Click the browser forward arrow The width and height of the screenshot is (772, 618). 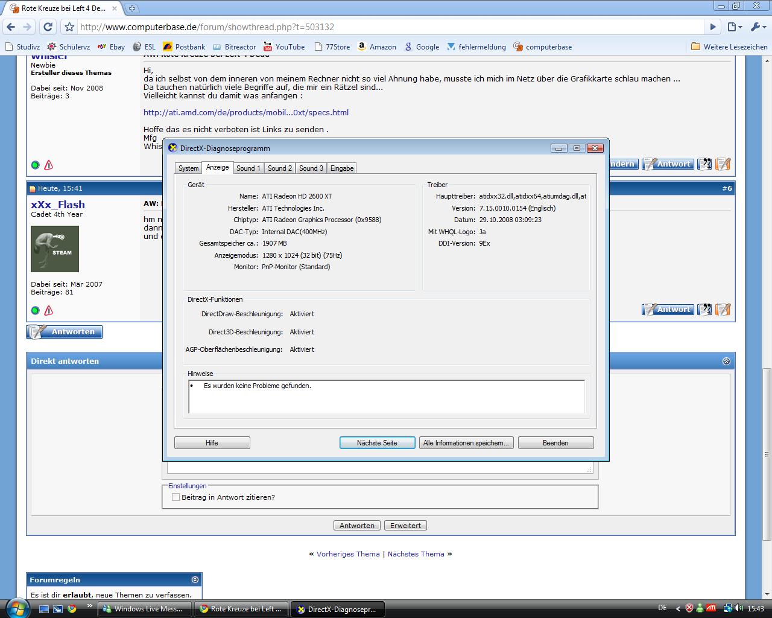(x=27, y=27)
